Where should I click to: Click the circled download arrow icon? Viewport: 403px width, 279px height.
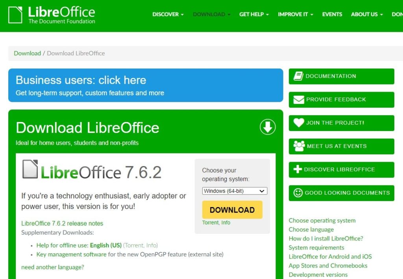tap(268, 127)
